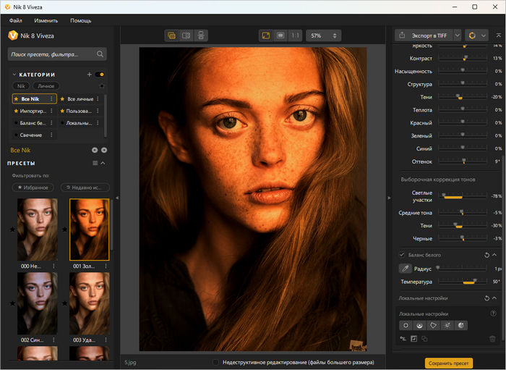
Task: Enable Недеструктивное редактирование checkbox
Action: [x=217, y=362]
